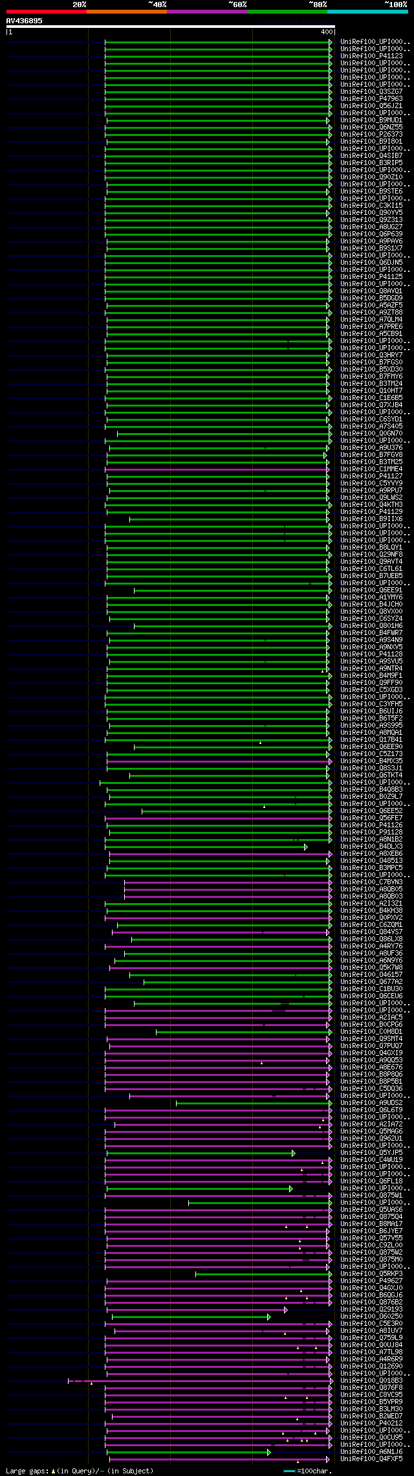Screen dimensions: 414x1476
Task: Select hit label UniRef100_B4JCH0
Action: [x=371, y=604]
